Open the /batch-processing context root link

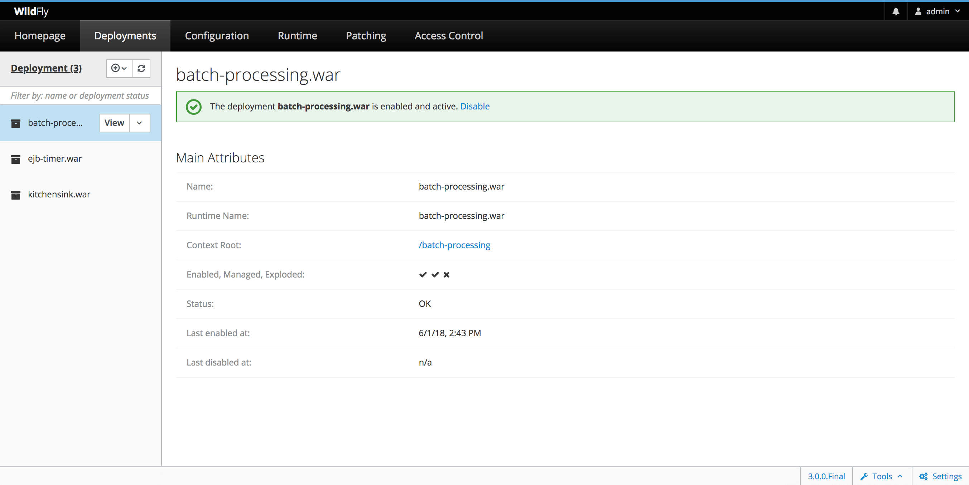click(454, 245)
